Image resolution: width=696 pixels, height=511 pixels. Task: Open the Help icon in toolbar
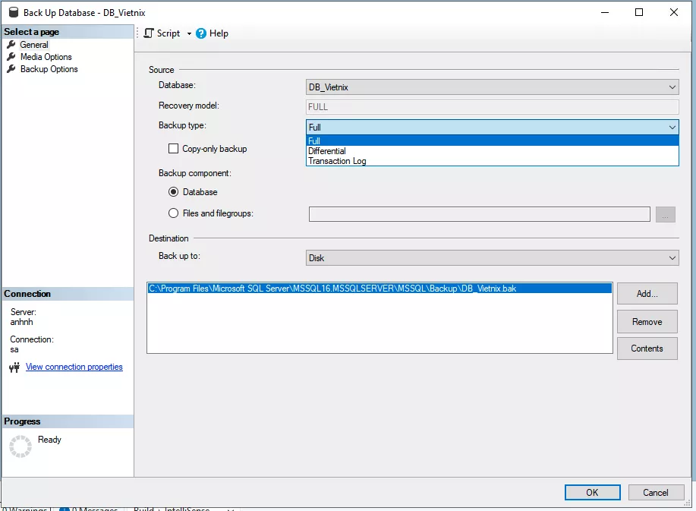coord(201,33)
